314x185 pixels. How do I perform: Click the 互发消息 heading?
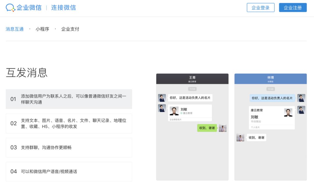[27, 72]
